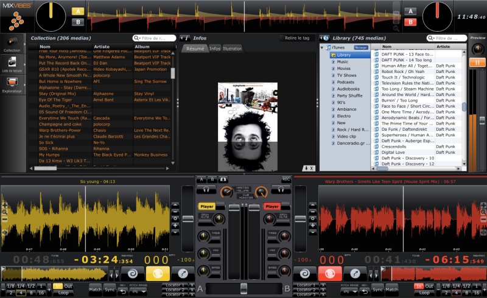This screenshot has width=487, height=298.
Task: Toggle the red Player button in the mixer
Action: 272,206
